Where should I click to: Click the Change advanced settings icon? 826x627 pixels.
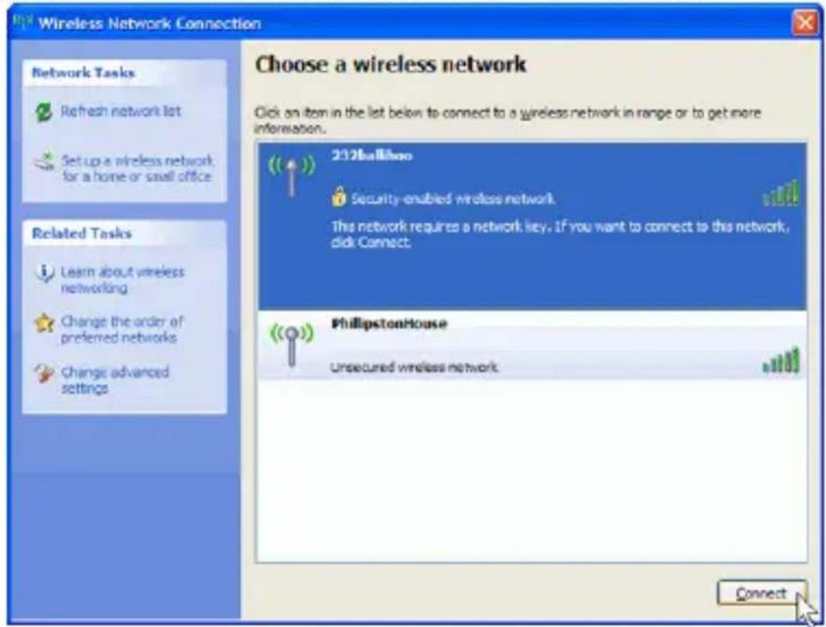coord(44,373)
